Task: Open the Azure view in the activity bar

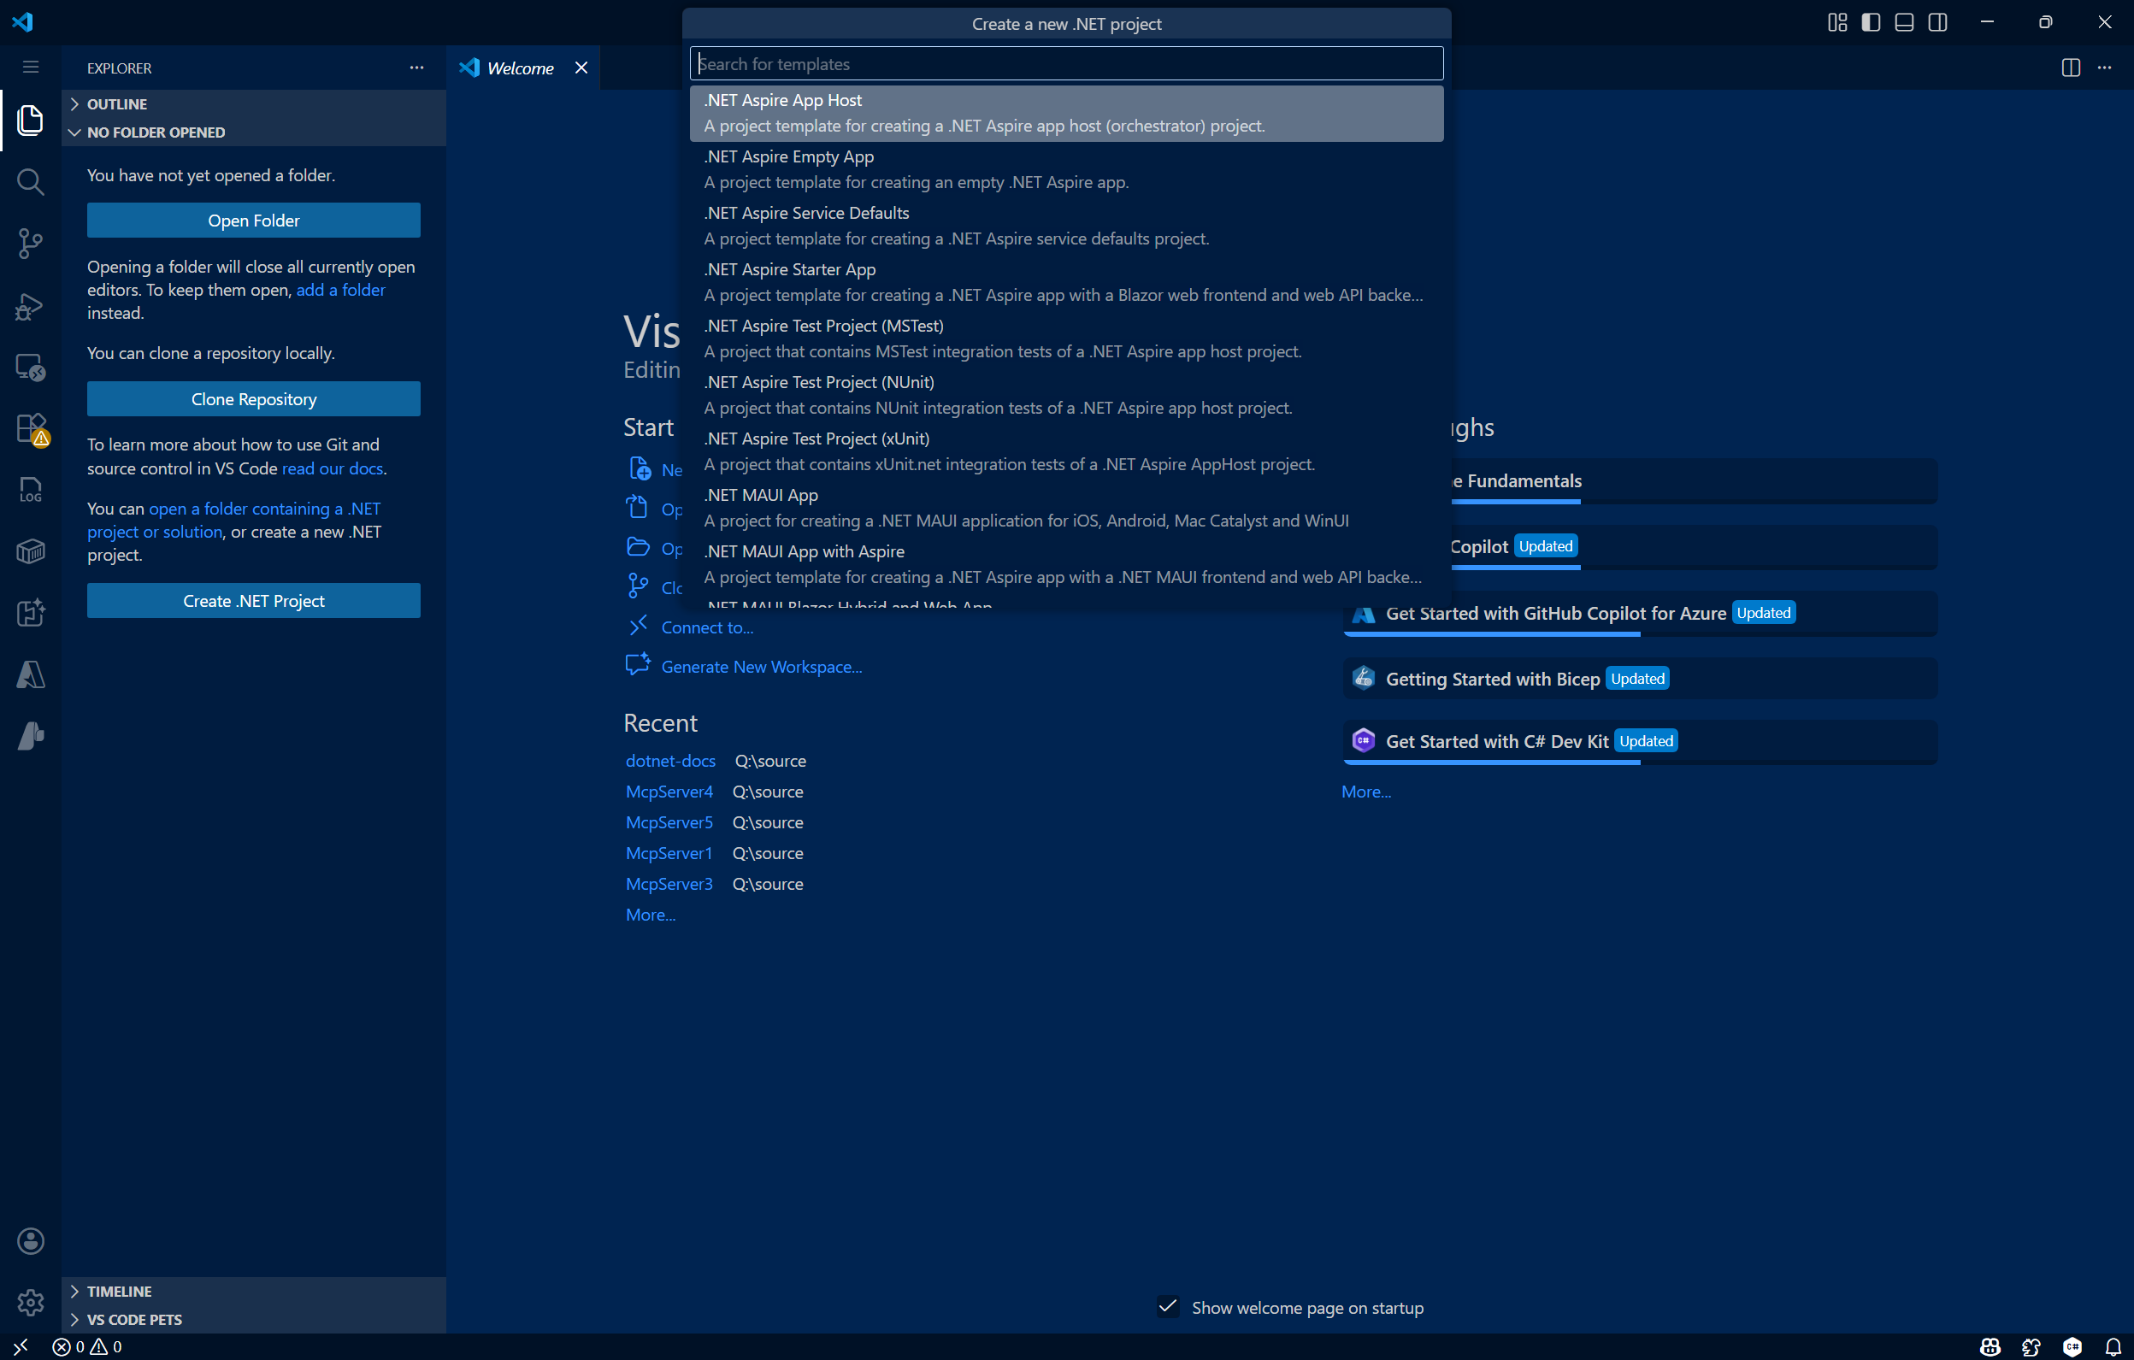Action: pos(30,674)
